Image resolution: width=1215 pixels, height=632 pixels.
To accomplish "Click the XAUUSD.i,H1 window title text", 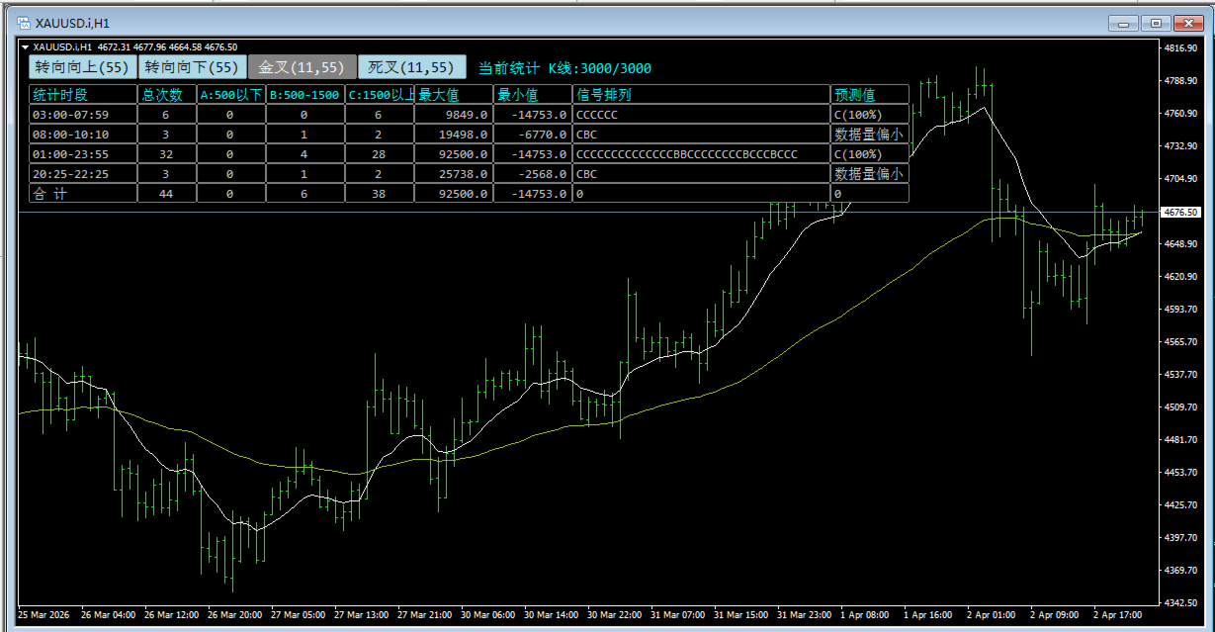I will point(72,23).
